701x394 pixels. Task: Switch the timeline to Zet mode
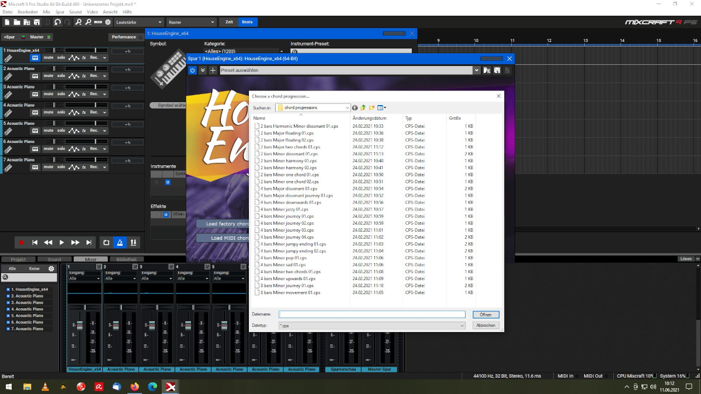228,22
